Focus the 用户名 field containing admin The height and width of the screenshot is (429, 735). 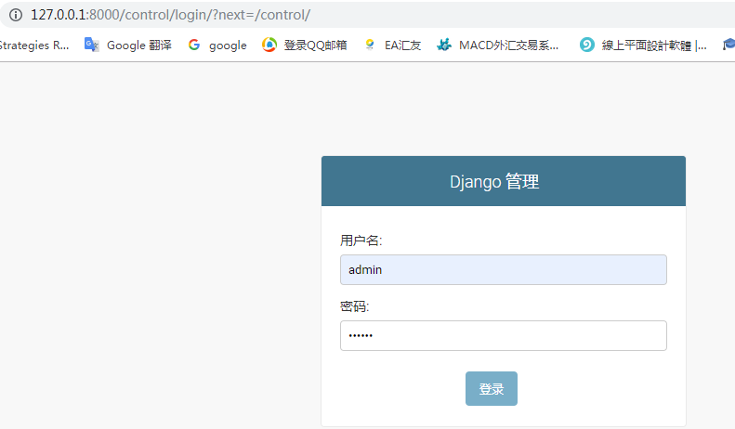click(x=504, y=270)
